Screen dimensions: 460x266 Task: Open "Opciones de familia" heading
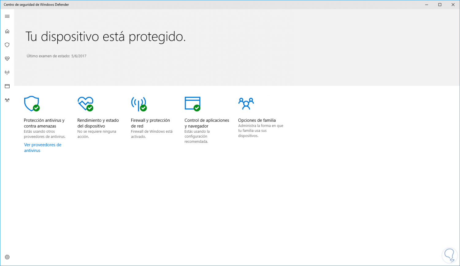[257, 120]
